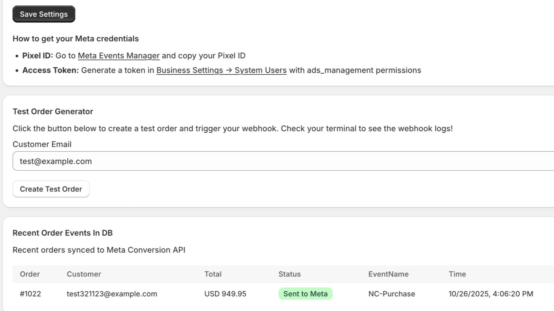Click the Recent Order Events In DB heading
The image size is (554, 311).
[63, 233]
